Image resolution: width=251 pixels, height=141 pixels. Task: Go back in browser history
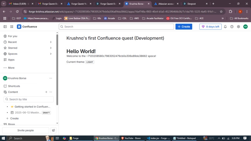click(x=4, y=12)
